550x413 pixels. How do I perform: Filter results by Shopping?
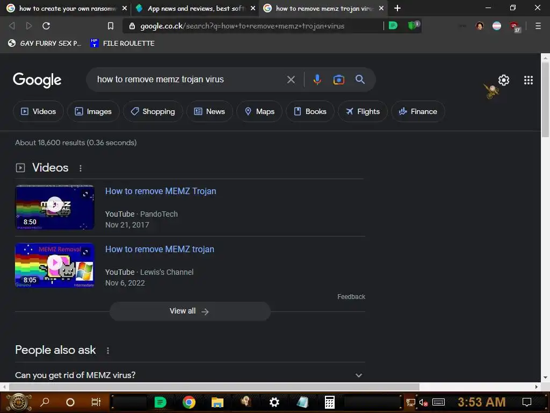coord(153,111)
